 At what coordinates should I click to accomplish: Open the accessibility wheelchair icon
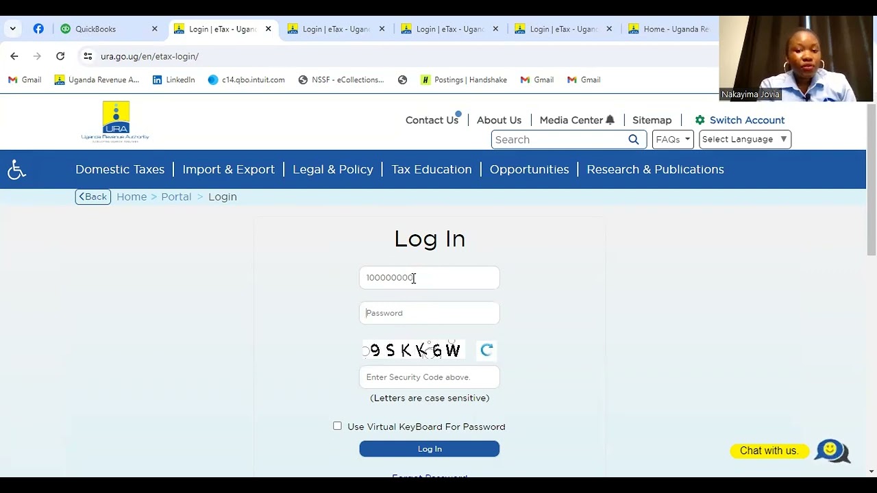tap(16, 169)
